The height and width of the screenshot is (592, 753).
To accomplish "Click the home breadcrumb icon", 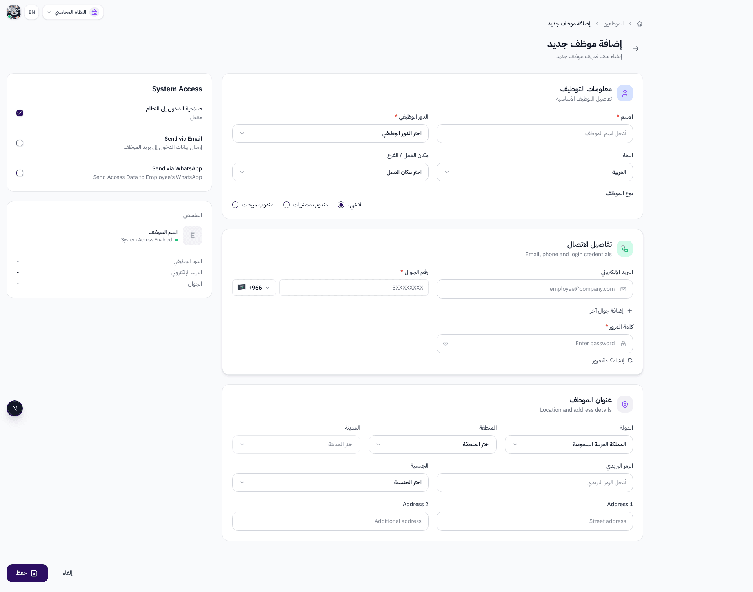I will point(640,24).
